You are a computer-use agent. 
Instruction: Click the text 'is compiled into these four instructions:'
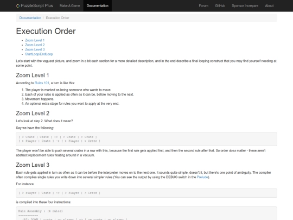pos(43,202)
